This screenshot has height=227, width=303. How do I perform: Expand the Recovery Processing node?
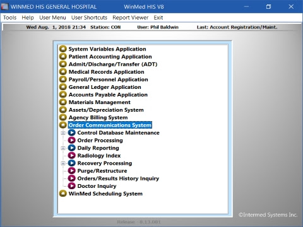(63, 163)
